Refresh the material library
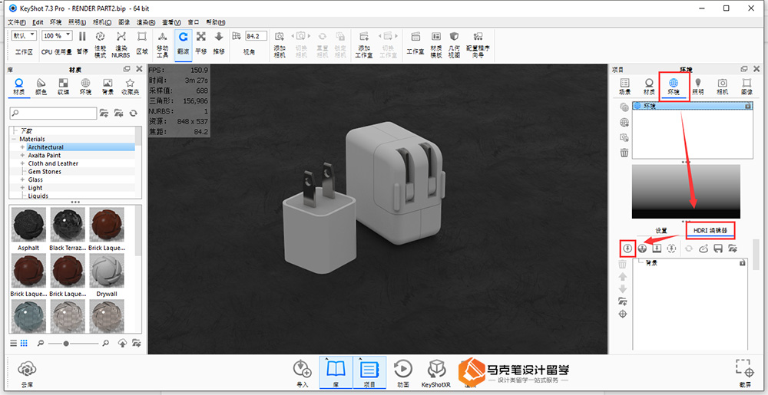 pyautogui.click(x=133, y=113)
